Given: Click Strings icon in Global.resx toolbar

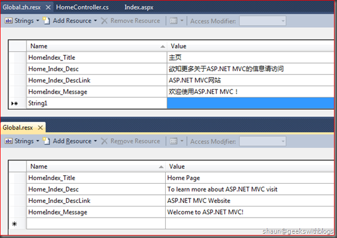Looking at the screenshot, I should point(9,141).
